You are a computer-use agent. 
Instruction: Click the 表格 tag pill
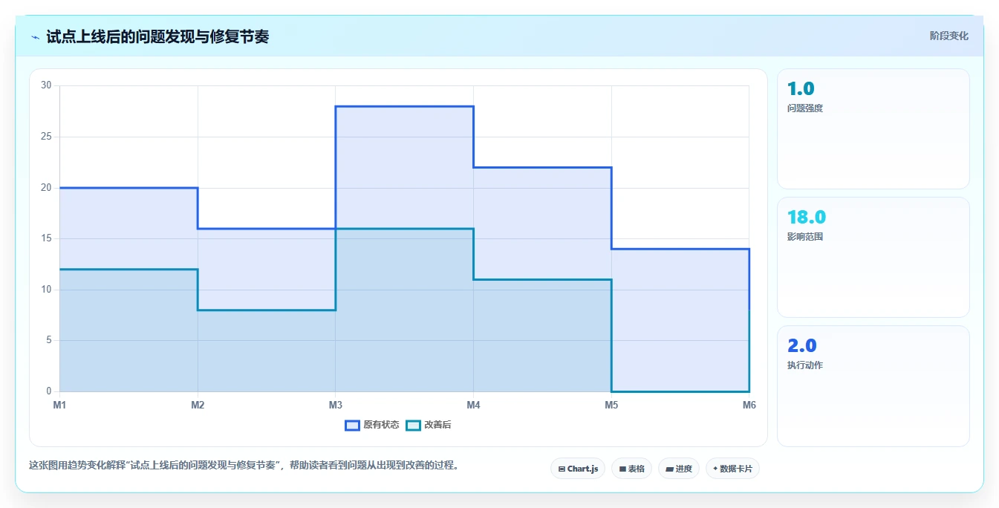point(631,469)
